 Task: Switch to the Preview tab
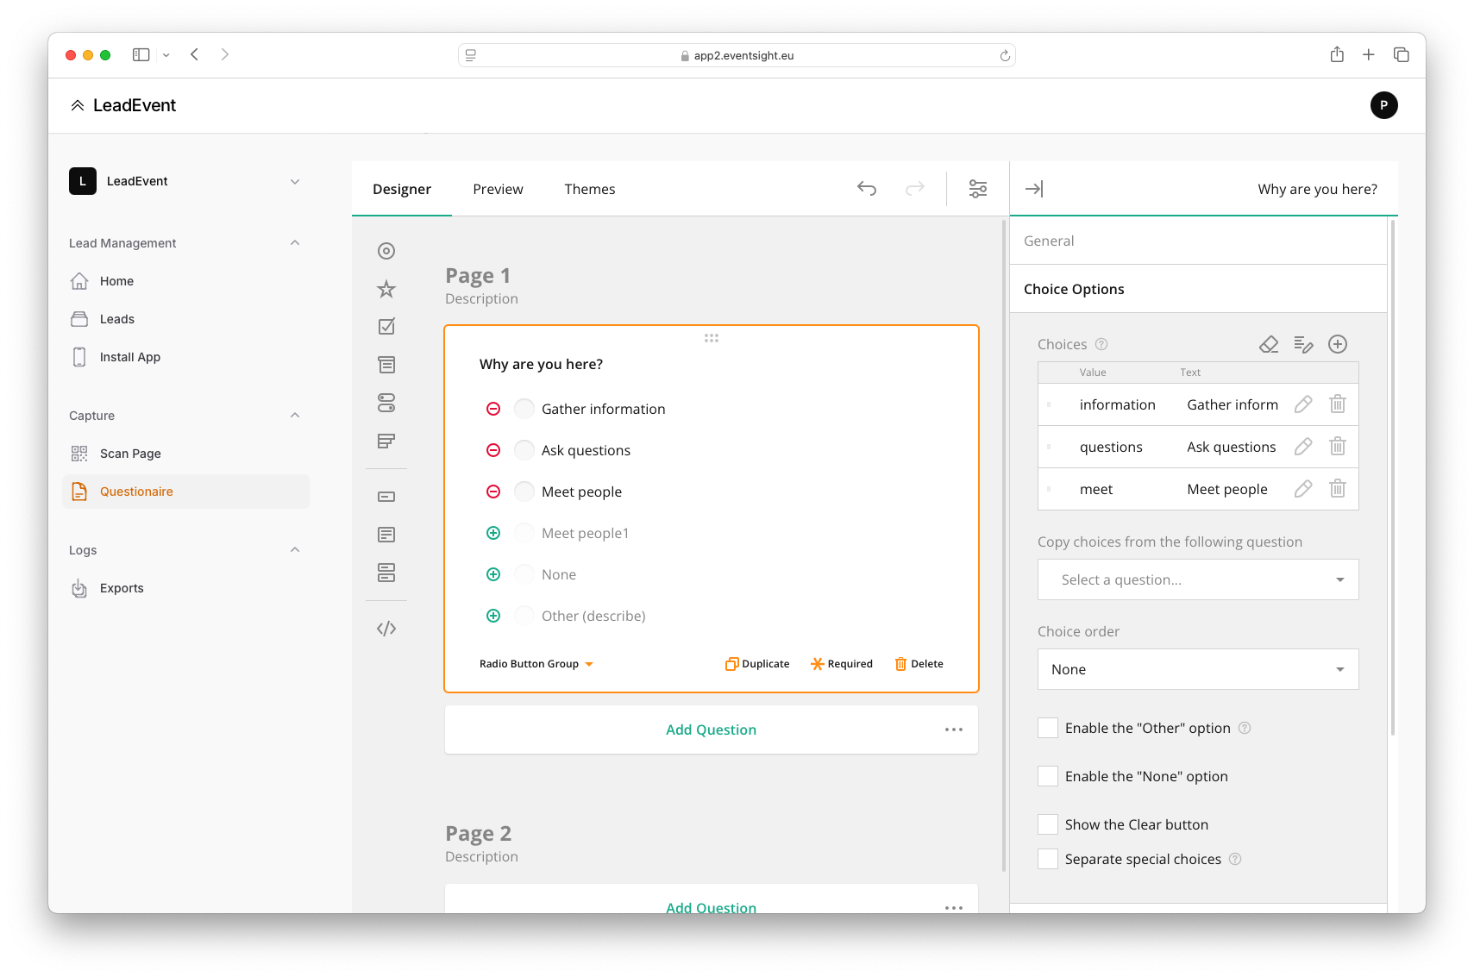tap(498, 189)
